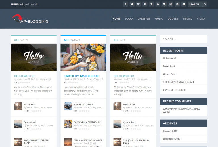Open Hello World! title in Latest column

click(x=124, y=76)
